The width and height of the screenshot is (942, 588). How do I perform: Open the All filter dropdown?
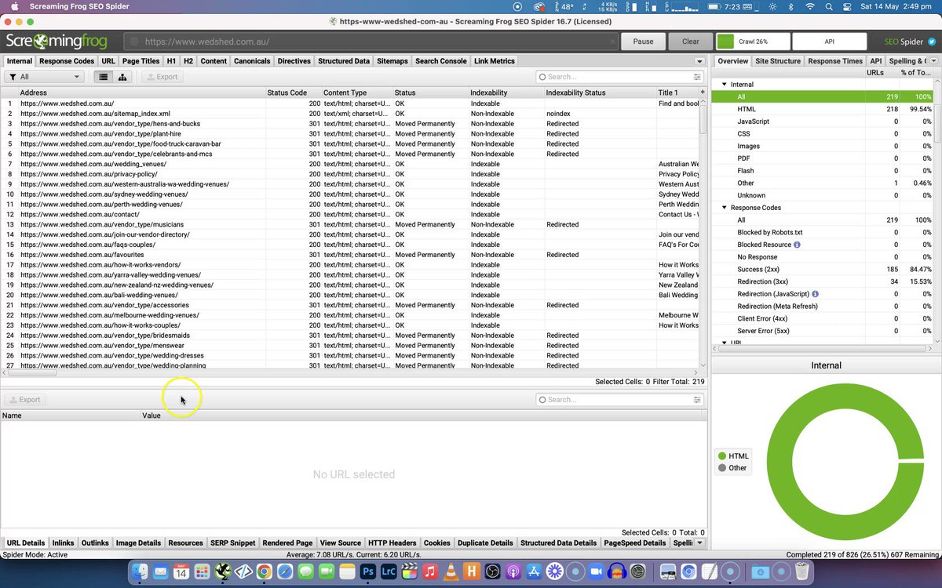coord(44,77)
